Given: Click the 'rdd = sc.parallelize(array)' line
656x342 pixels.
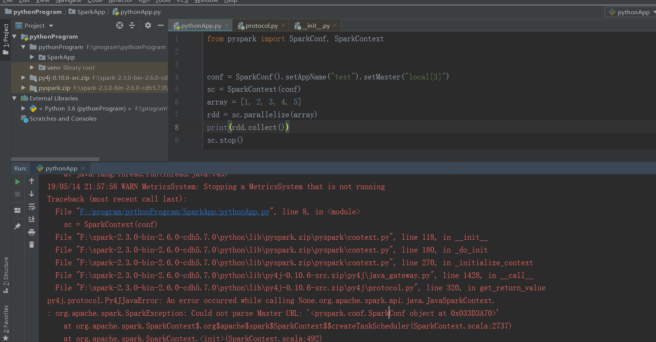Looking at the screenshot, I should coord(262,115).
